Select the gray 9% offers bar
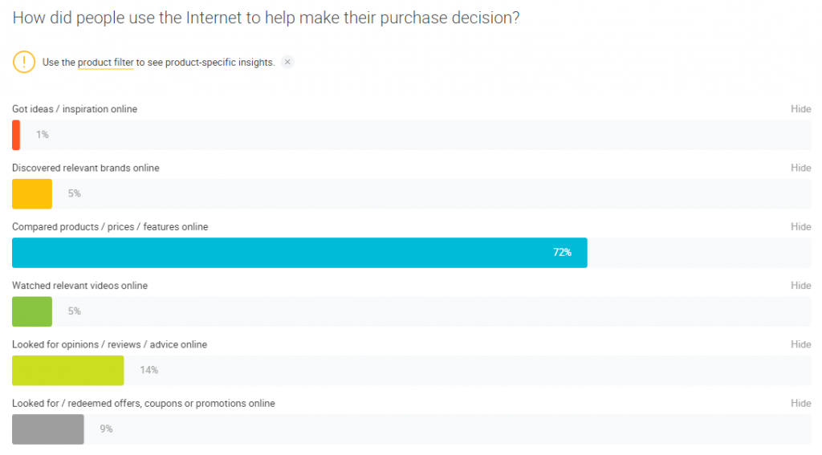The height and width of the screenshot is (455, 822). click(x=47, y=429)
